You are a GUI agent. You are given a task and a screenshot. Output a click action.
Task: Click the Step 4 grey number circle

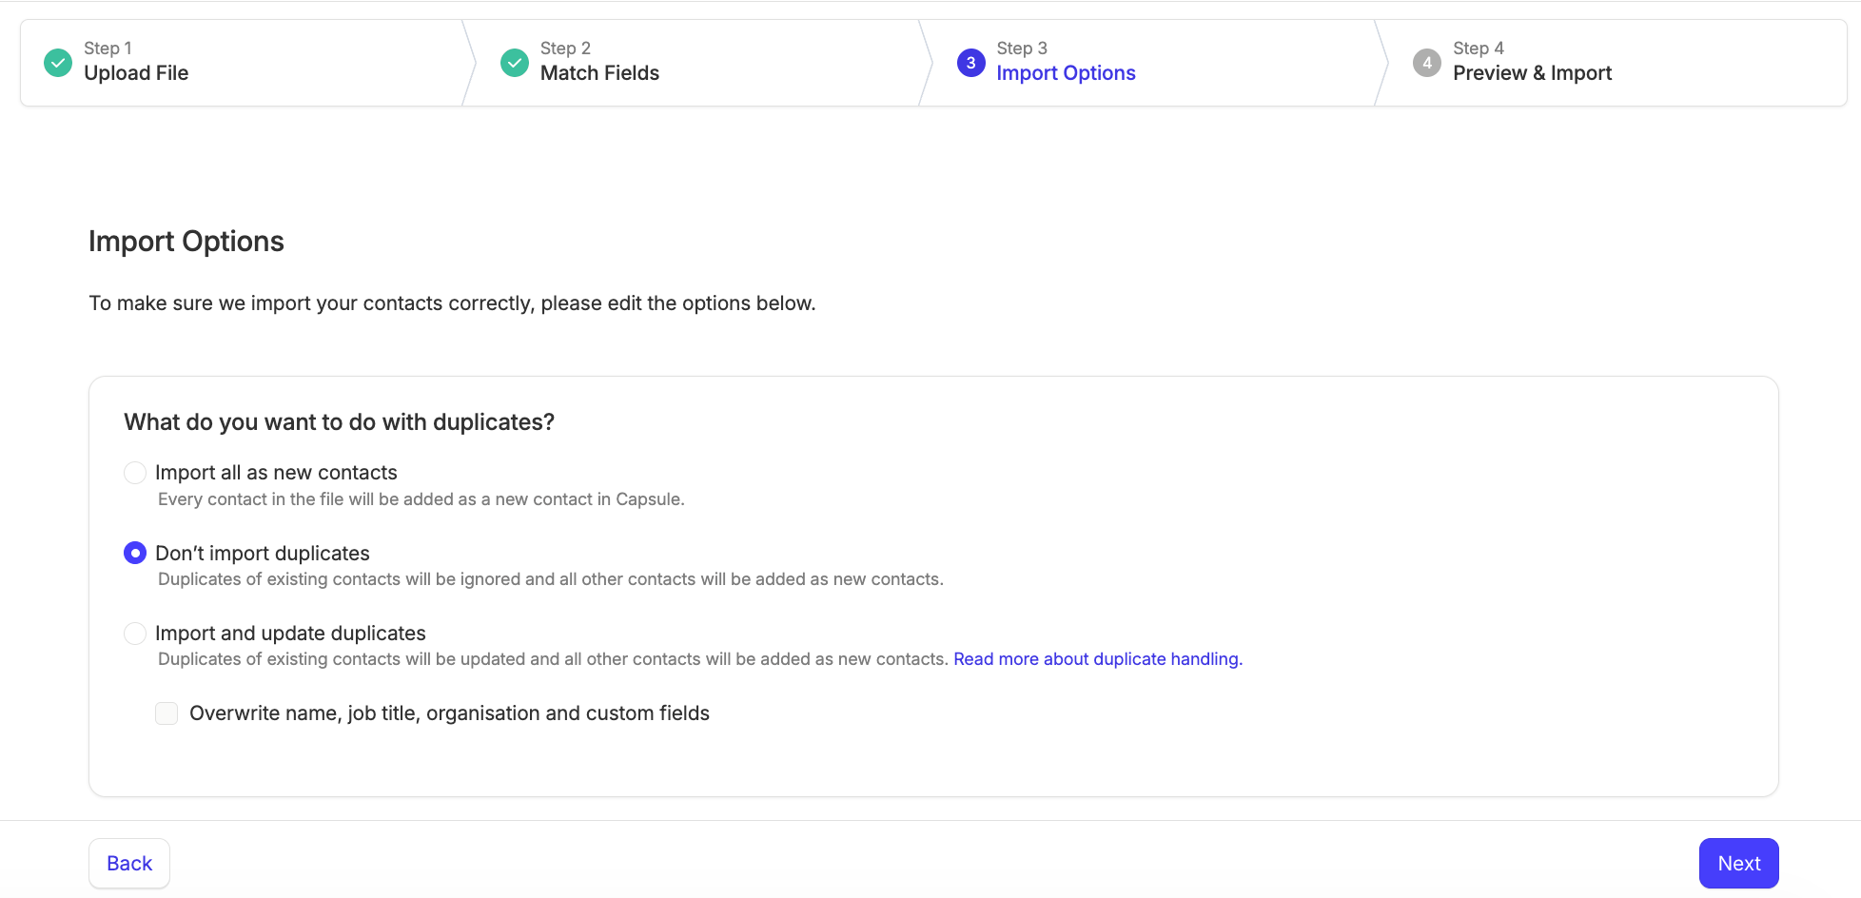click(1427, 63)
